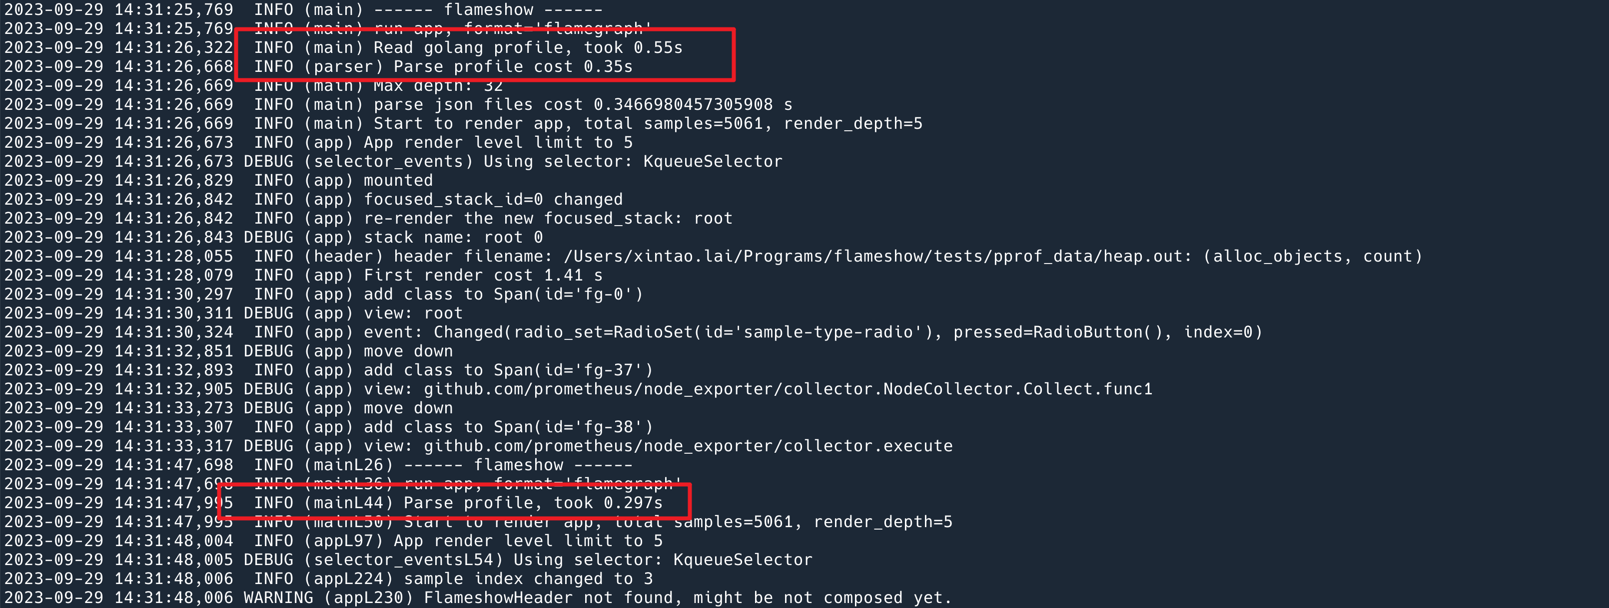
Task: Click the NodeCollector.Collect.func1 view line
Action: coord(788,389)
